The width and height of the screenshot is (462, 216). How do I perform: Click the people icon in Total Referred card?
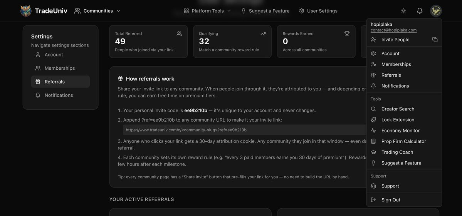click(179, 33)
